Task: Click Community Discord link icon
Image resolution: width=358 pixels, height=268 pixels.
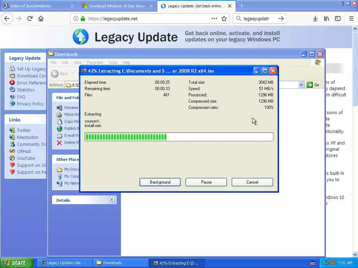Action: tap(12, 144)
